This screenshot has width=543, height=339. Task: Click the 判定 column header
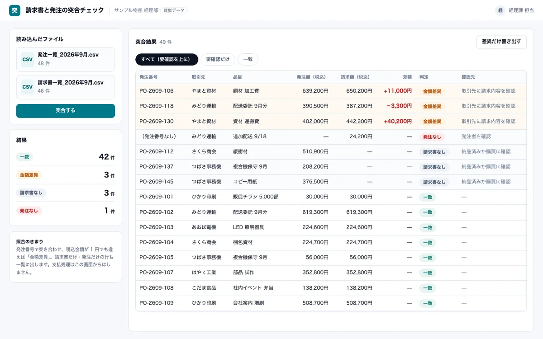coord(424,77)
